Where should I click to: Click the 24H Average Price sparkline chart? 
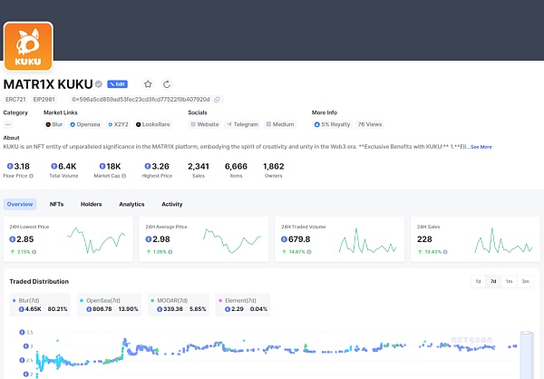[x=232, y=240]
